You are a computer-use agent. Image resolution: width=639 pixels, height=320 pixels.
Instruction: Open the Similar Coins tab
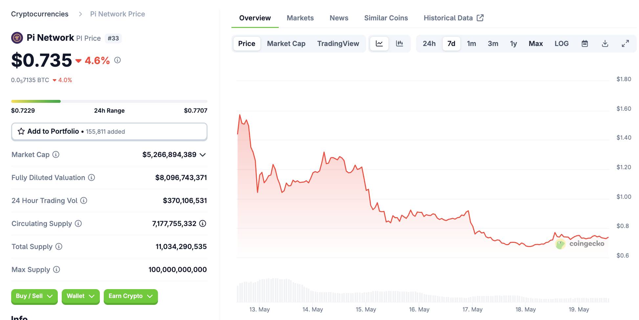[386, 18]
